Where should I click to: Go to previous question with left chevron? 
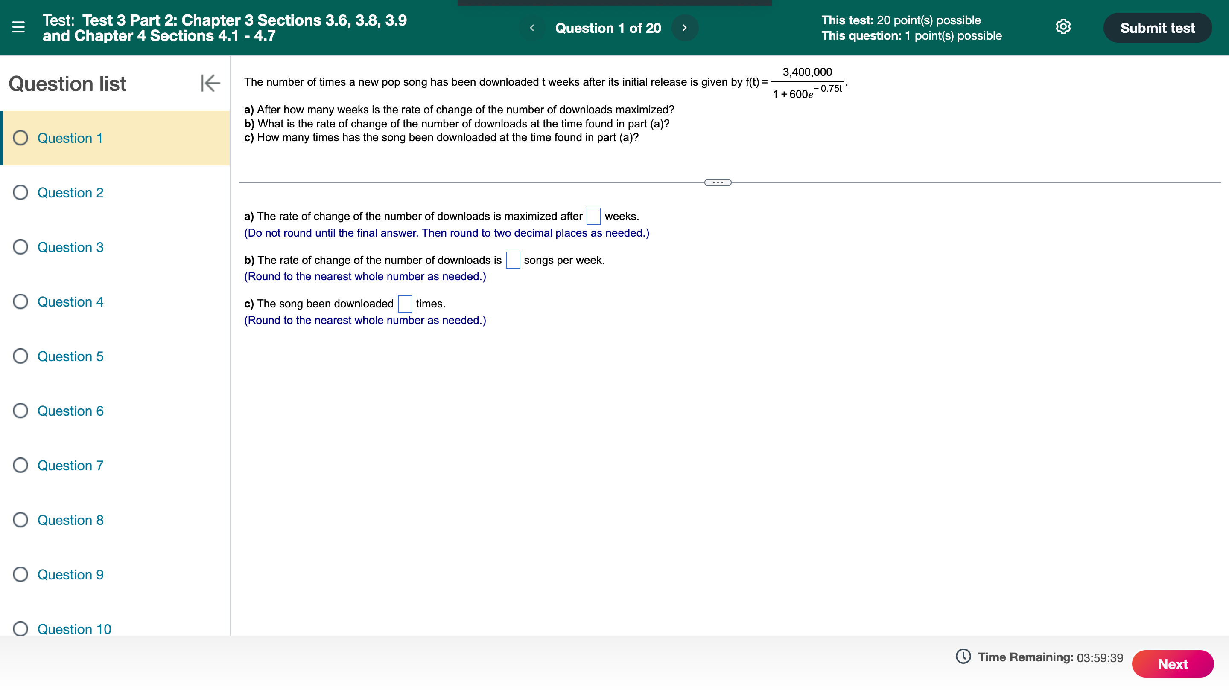pos(531,27)
